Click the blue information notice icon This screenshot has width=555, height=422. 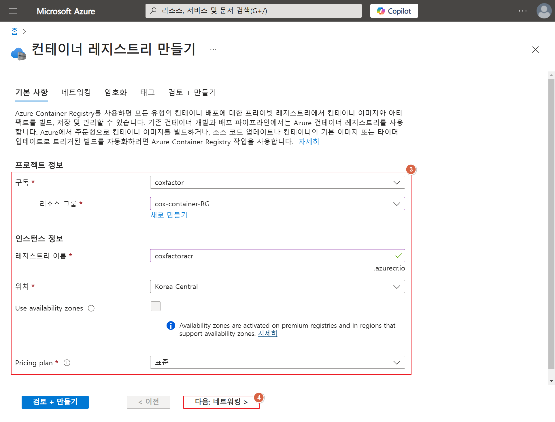point(171,326)
